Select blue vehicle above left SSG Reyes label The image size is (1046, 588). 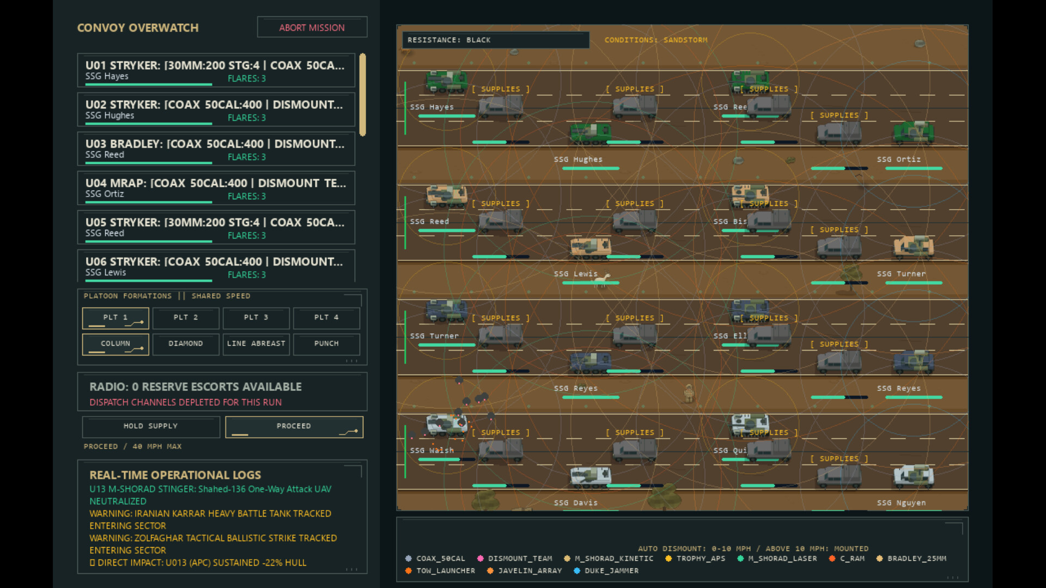pos(590,362)
